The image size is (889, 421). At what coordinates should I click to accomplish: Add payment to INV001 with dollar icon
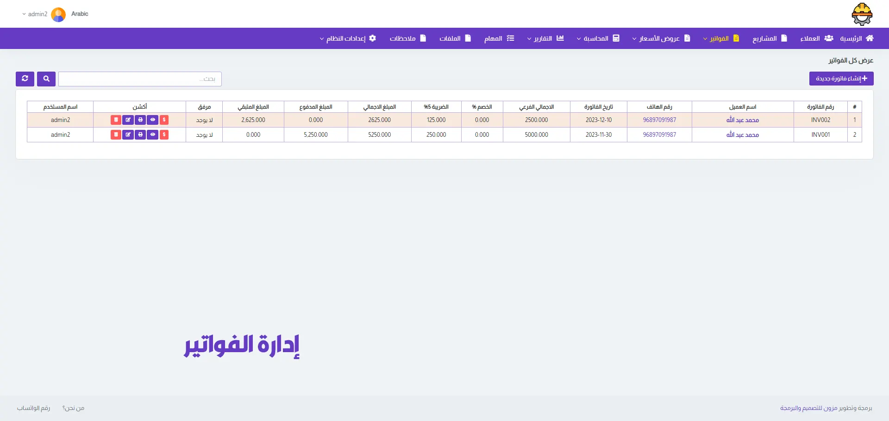pos(164,135)
